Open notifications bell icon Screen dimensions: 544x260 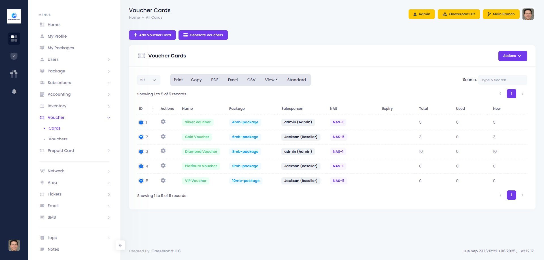coord(14,91)
